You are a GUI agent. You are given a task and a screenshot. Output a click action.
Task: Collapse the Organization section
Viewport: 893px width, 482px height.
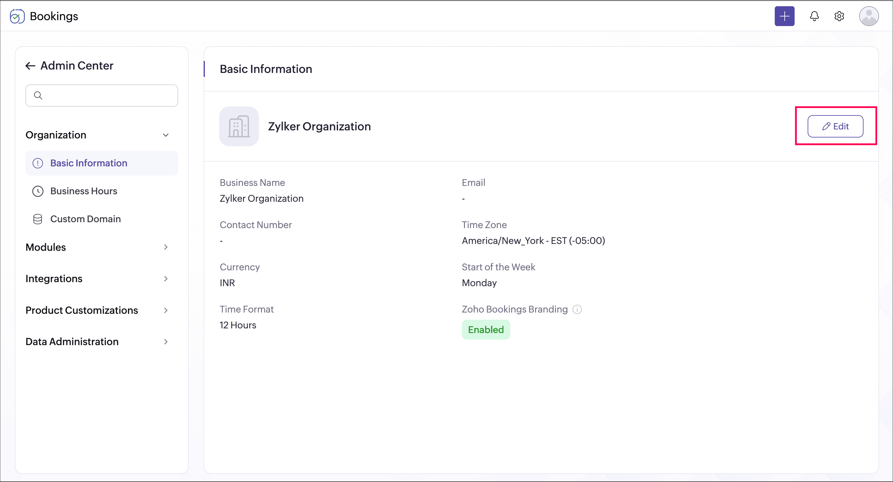pos(166,135)
